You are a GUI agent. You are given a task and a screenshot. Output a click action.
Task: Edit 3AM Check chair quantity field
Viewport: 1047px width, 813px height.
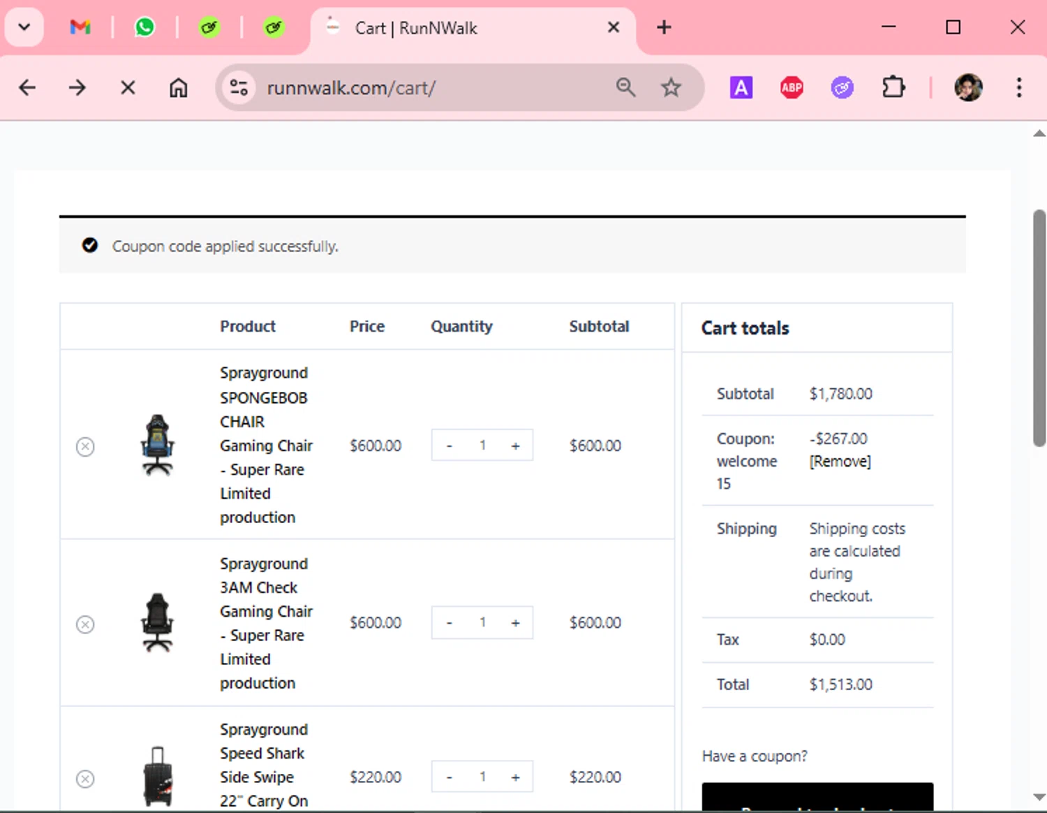pyautogui.click(x=482, y=623)
